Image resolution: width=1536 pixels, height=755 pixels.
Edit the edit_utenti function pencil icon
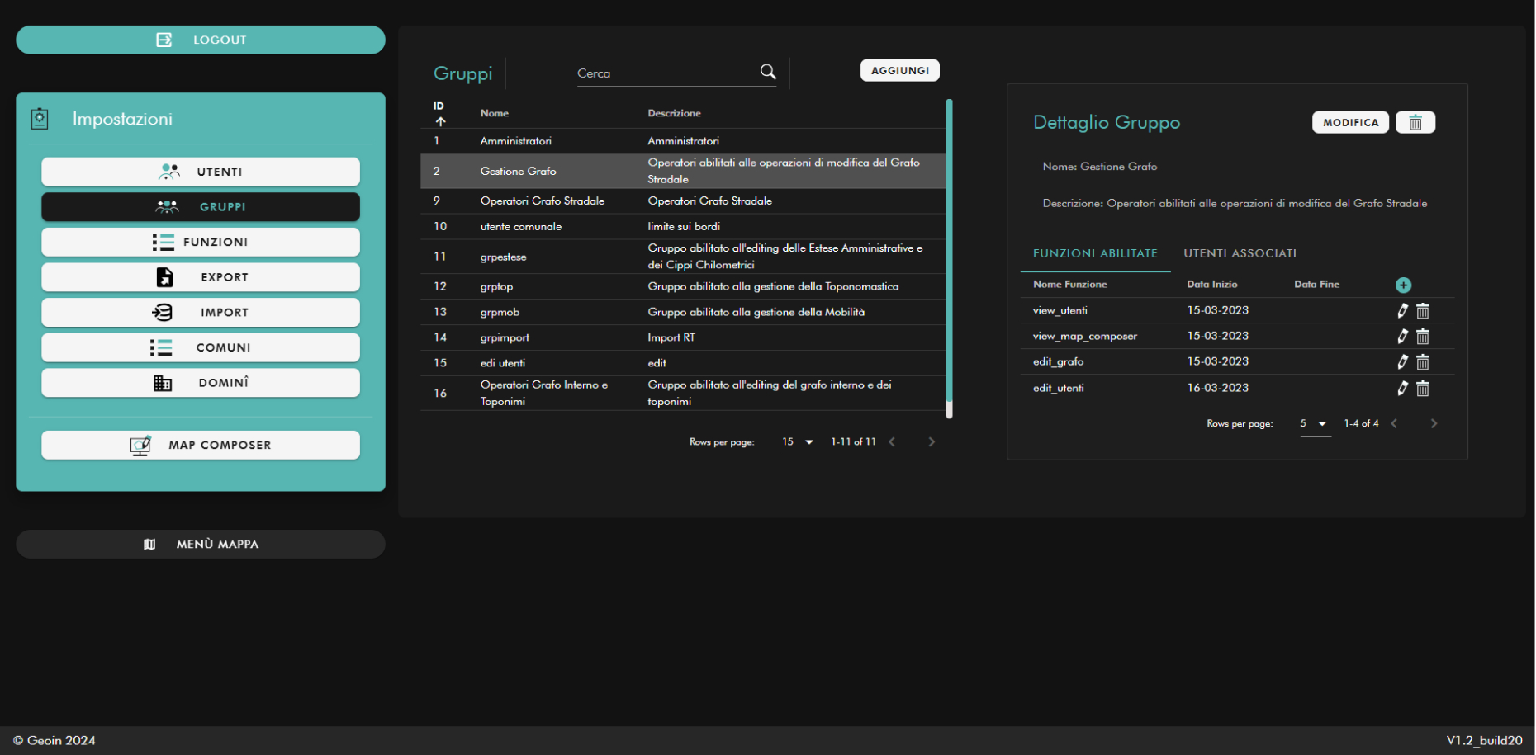1402,388
